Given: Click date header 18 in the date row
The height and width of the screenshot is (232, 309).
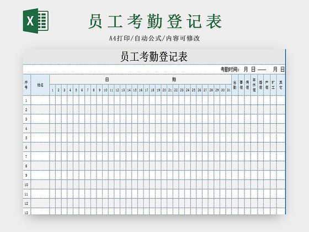Looking at the screenshot, I should click(152, 90).
